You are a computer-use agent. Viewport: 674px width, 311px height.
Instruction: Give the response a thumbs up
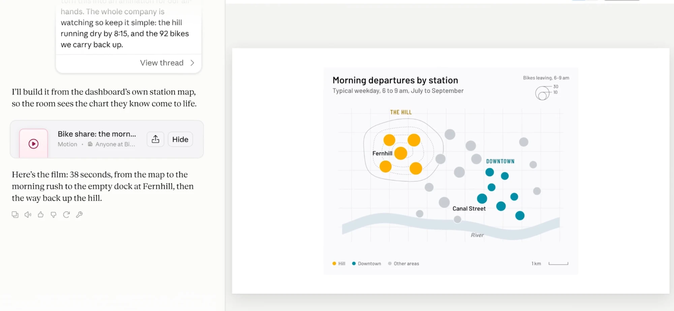(x=41, y=215)
